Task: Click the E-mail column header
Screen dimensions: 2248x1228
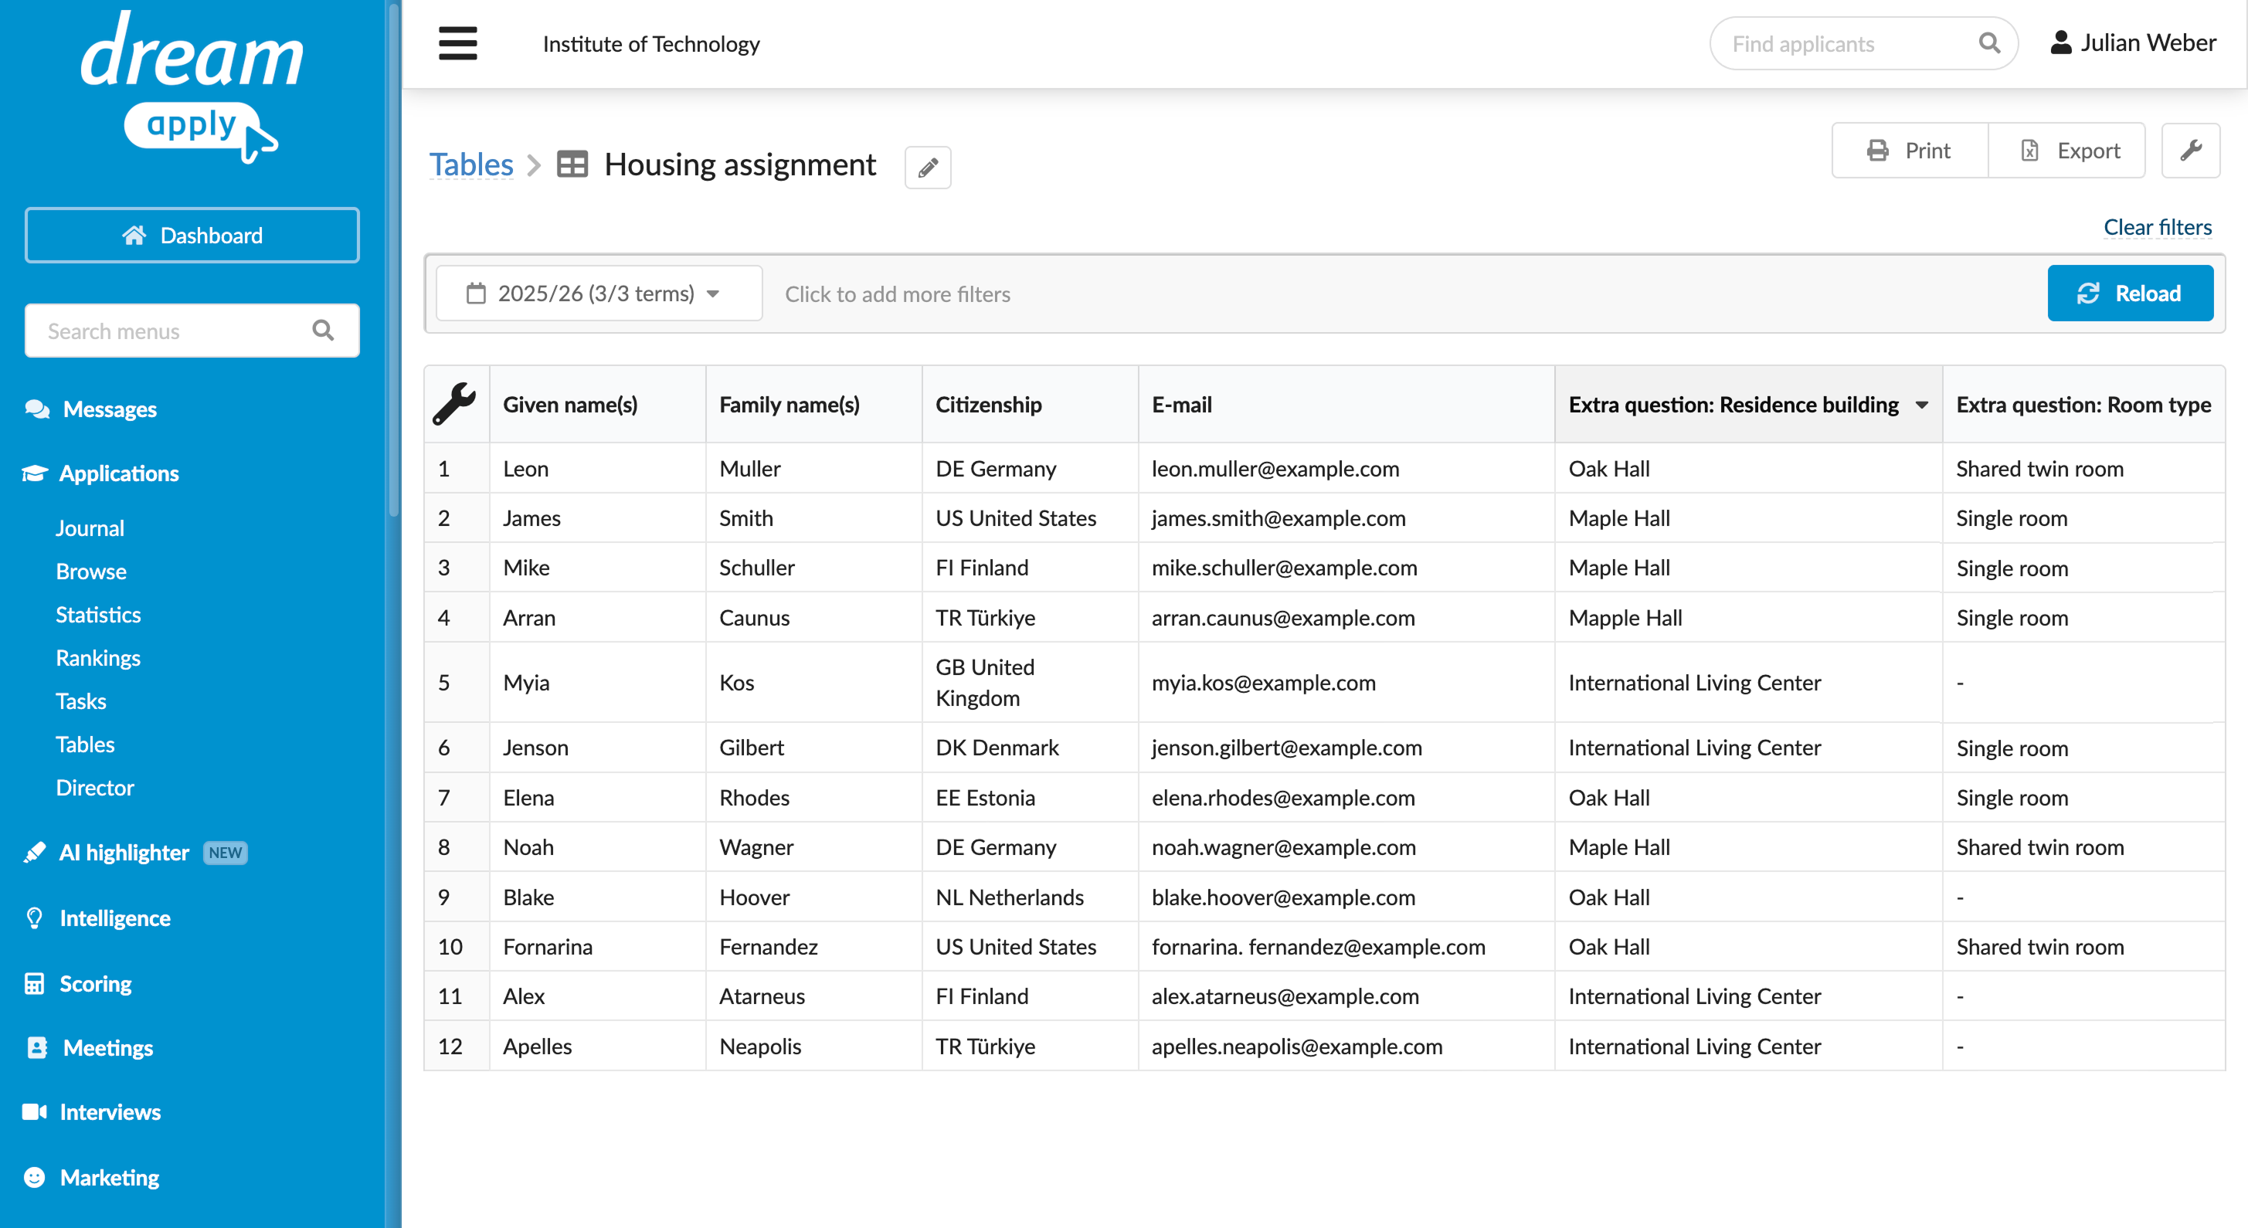Action: click(1346, 404)
